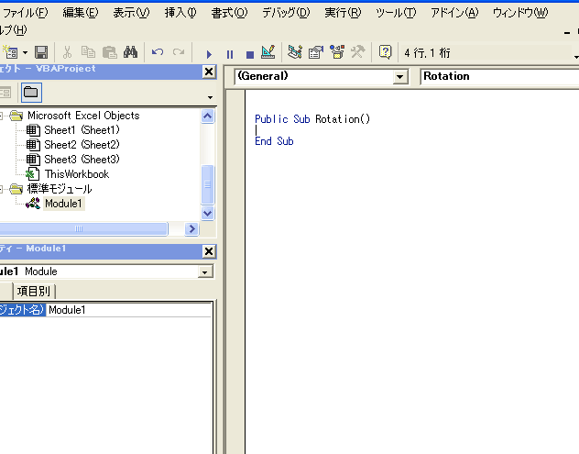Viewport: 579px width, 454px height.
Task: Click the Module1 object name field
Action: (x=128, y=310)
